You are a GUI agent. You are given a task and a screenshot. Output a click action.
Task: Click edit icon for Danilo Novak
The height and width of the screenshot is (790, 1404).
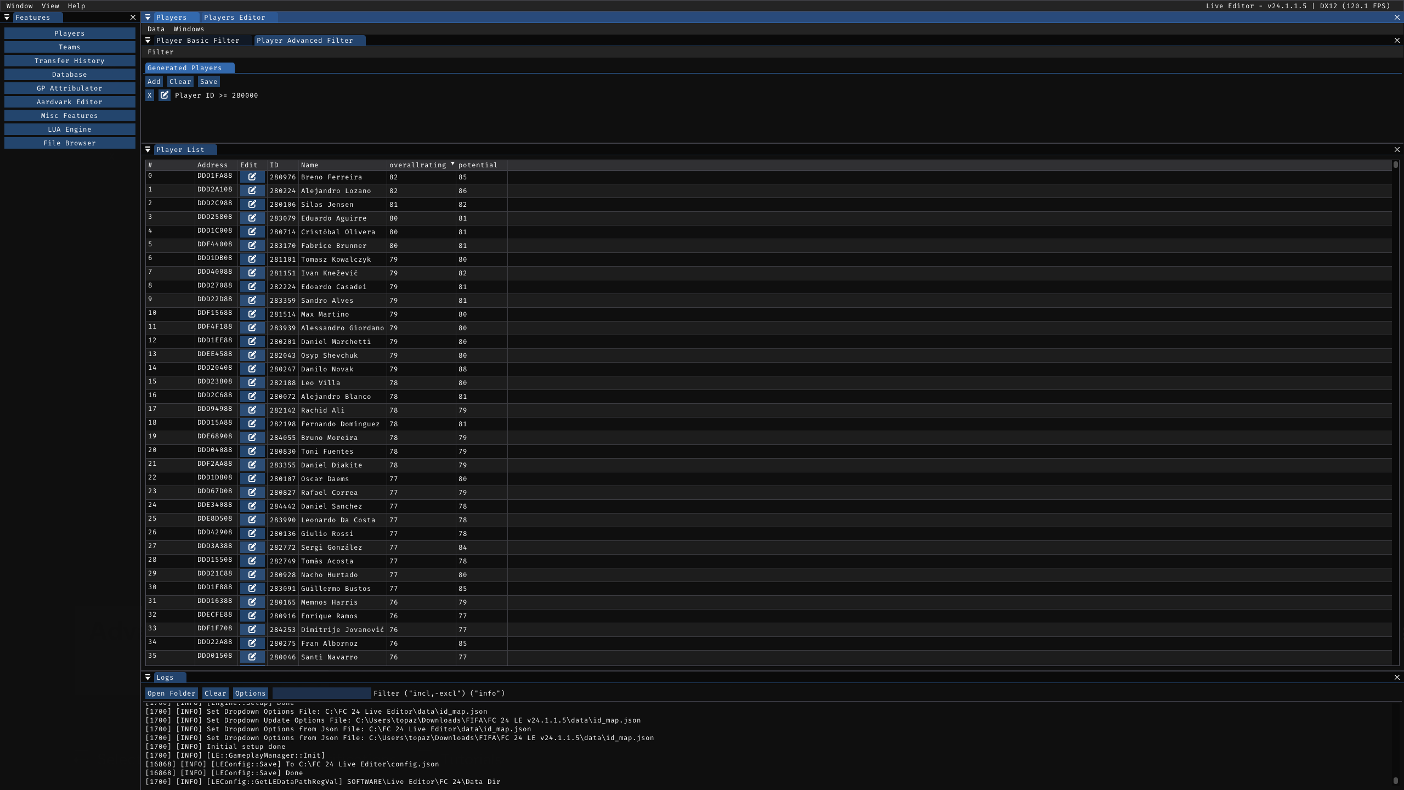252,369
